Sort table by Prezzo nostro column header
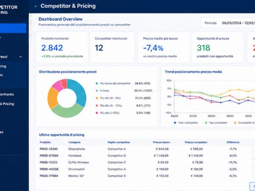 pyautogui.click(x=161, y=142)
